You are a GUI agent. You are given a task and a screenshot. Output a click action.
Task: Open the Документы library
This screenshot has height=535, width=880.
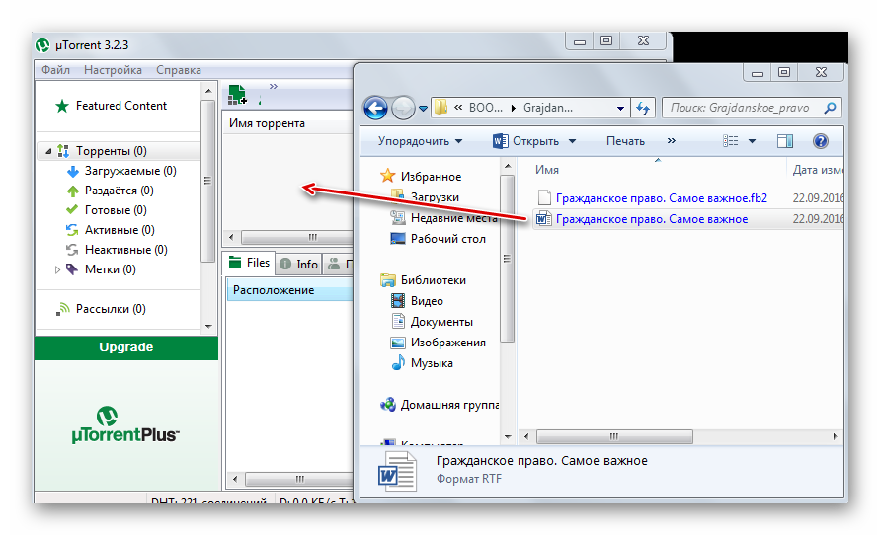(x=432, y=322)
